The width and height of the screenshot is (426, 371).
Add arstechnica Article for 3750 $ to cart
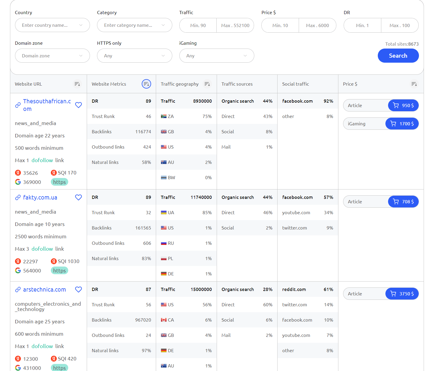point(402,294)
